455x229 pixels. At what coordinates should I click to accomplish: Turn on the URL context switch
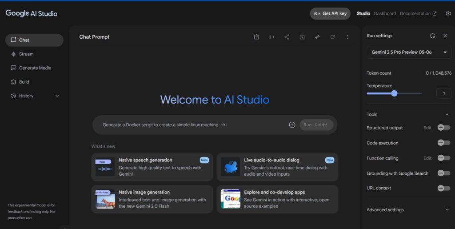pos(444,188)
